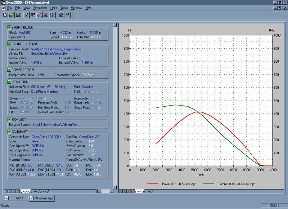Change the Fuel value Gasoline

87,87
